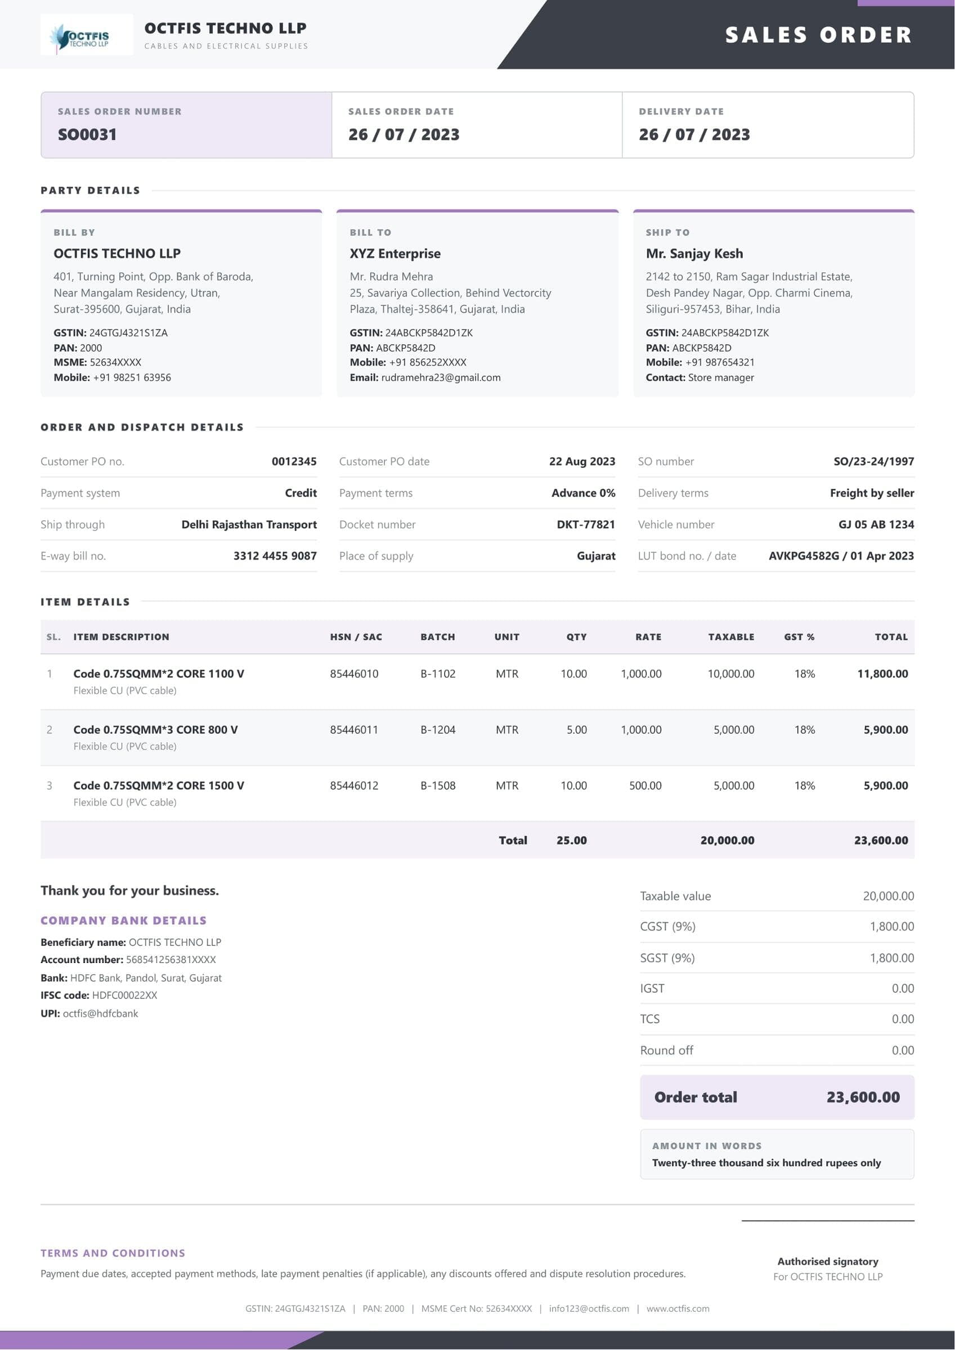Image resolution: width=955 pixels, height=1350 pixels.
Task: Click SO number 'SO/23-24/1997'
Action: 874,462
